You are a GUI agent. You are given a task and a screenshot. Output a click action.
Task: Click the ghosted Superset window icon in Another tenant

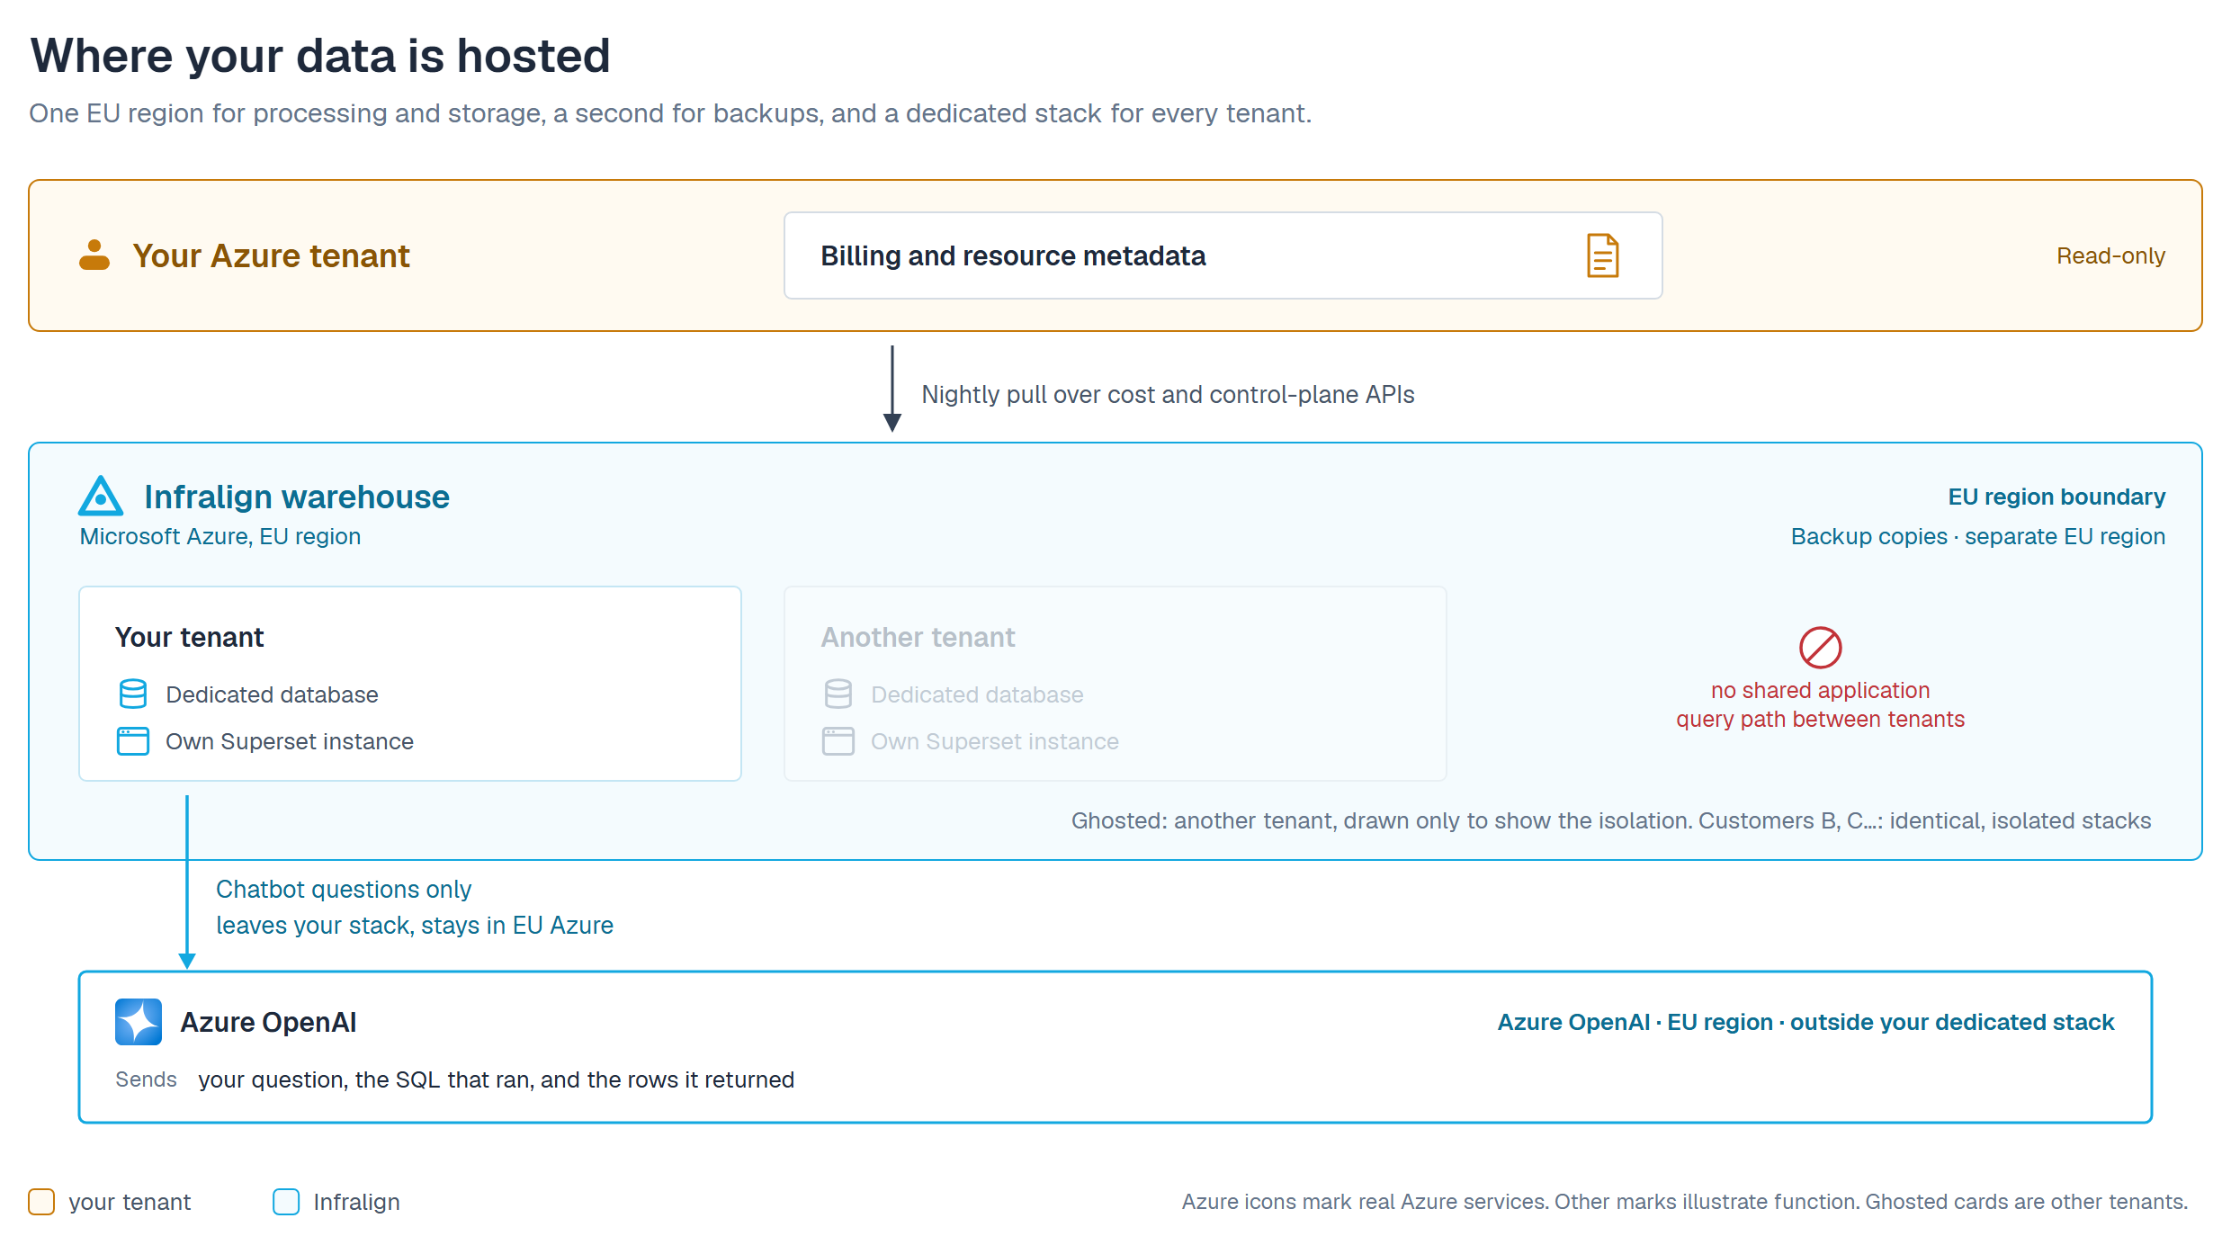838,741
